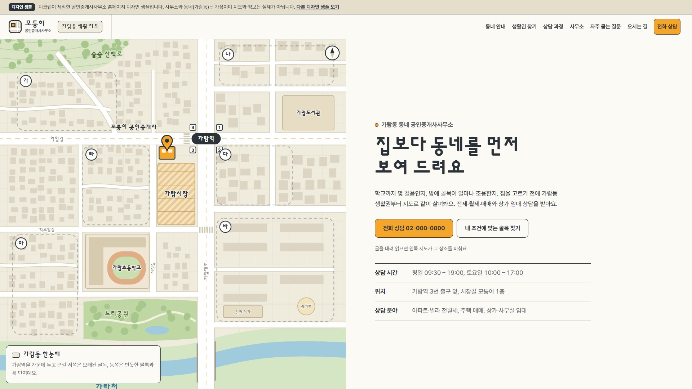Click subway exit 1 marker

[219, 127]
